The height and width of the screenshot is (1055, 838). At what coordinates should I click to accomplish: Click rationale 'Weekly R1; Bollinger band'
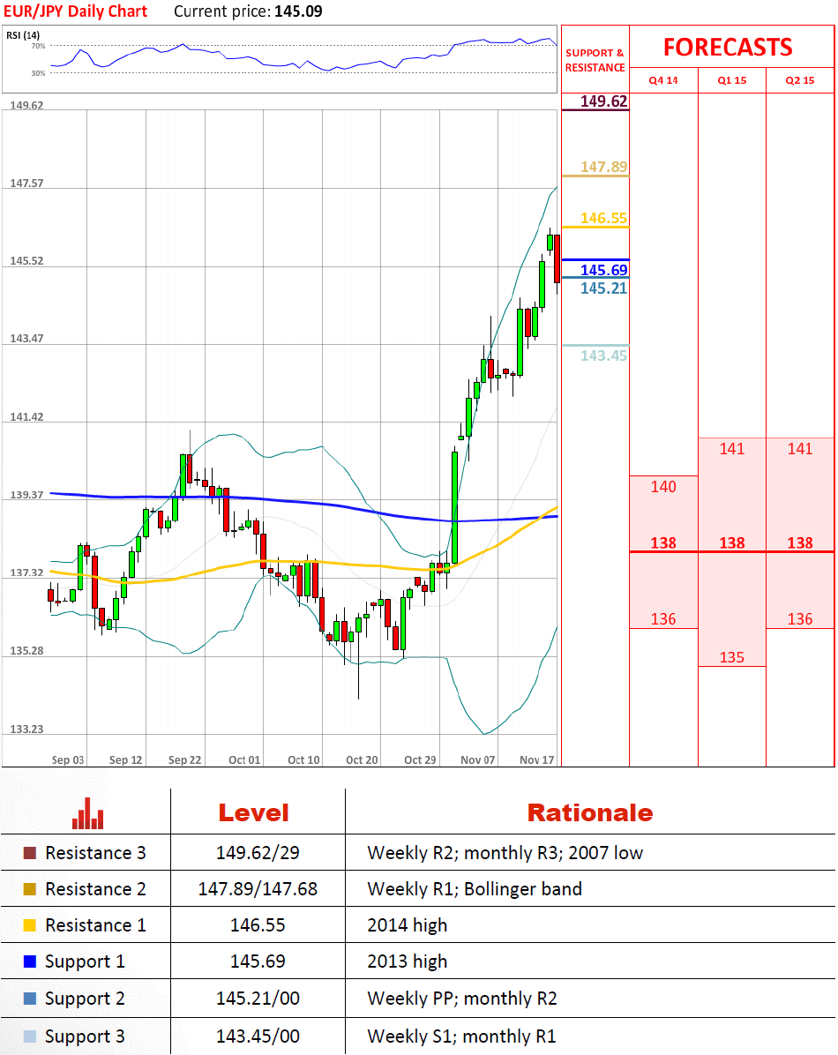tap(475, 889)
